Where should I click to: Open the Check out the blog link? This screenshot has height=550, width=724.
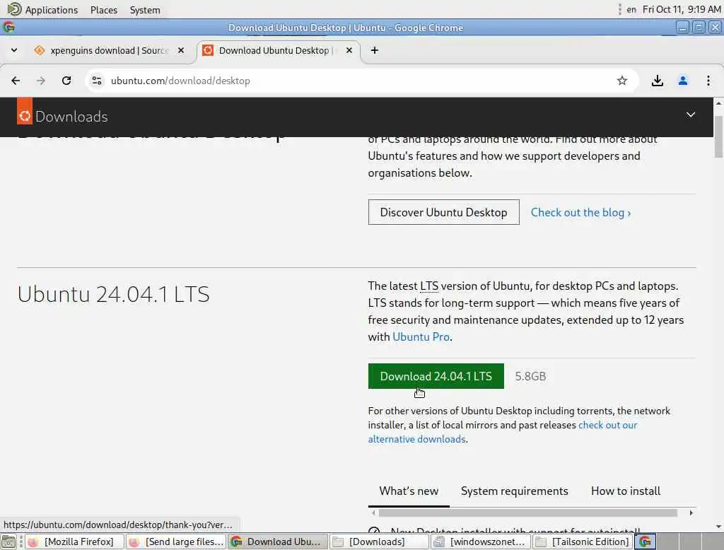point(580,212)
